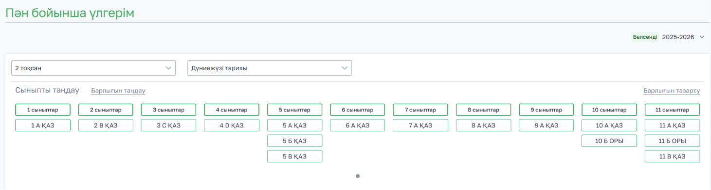The image size is (711, 190).
Task: Click the Барлығын таңдау link
Action: pos(118,91)
